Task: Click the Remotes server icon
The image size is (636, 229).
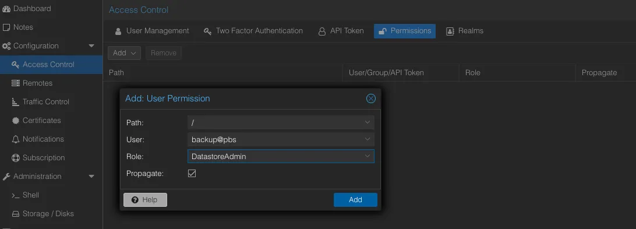Action: (15, 83)
